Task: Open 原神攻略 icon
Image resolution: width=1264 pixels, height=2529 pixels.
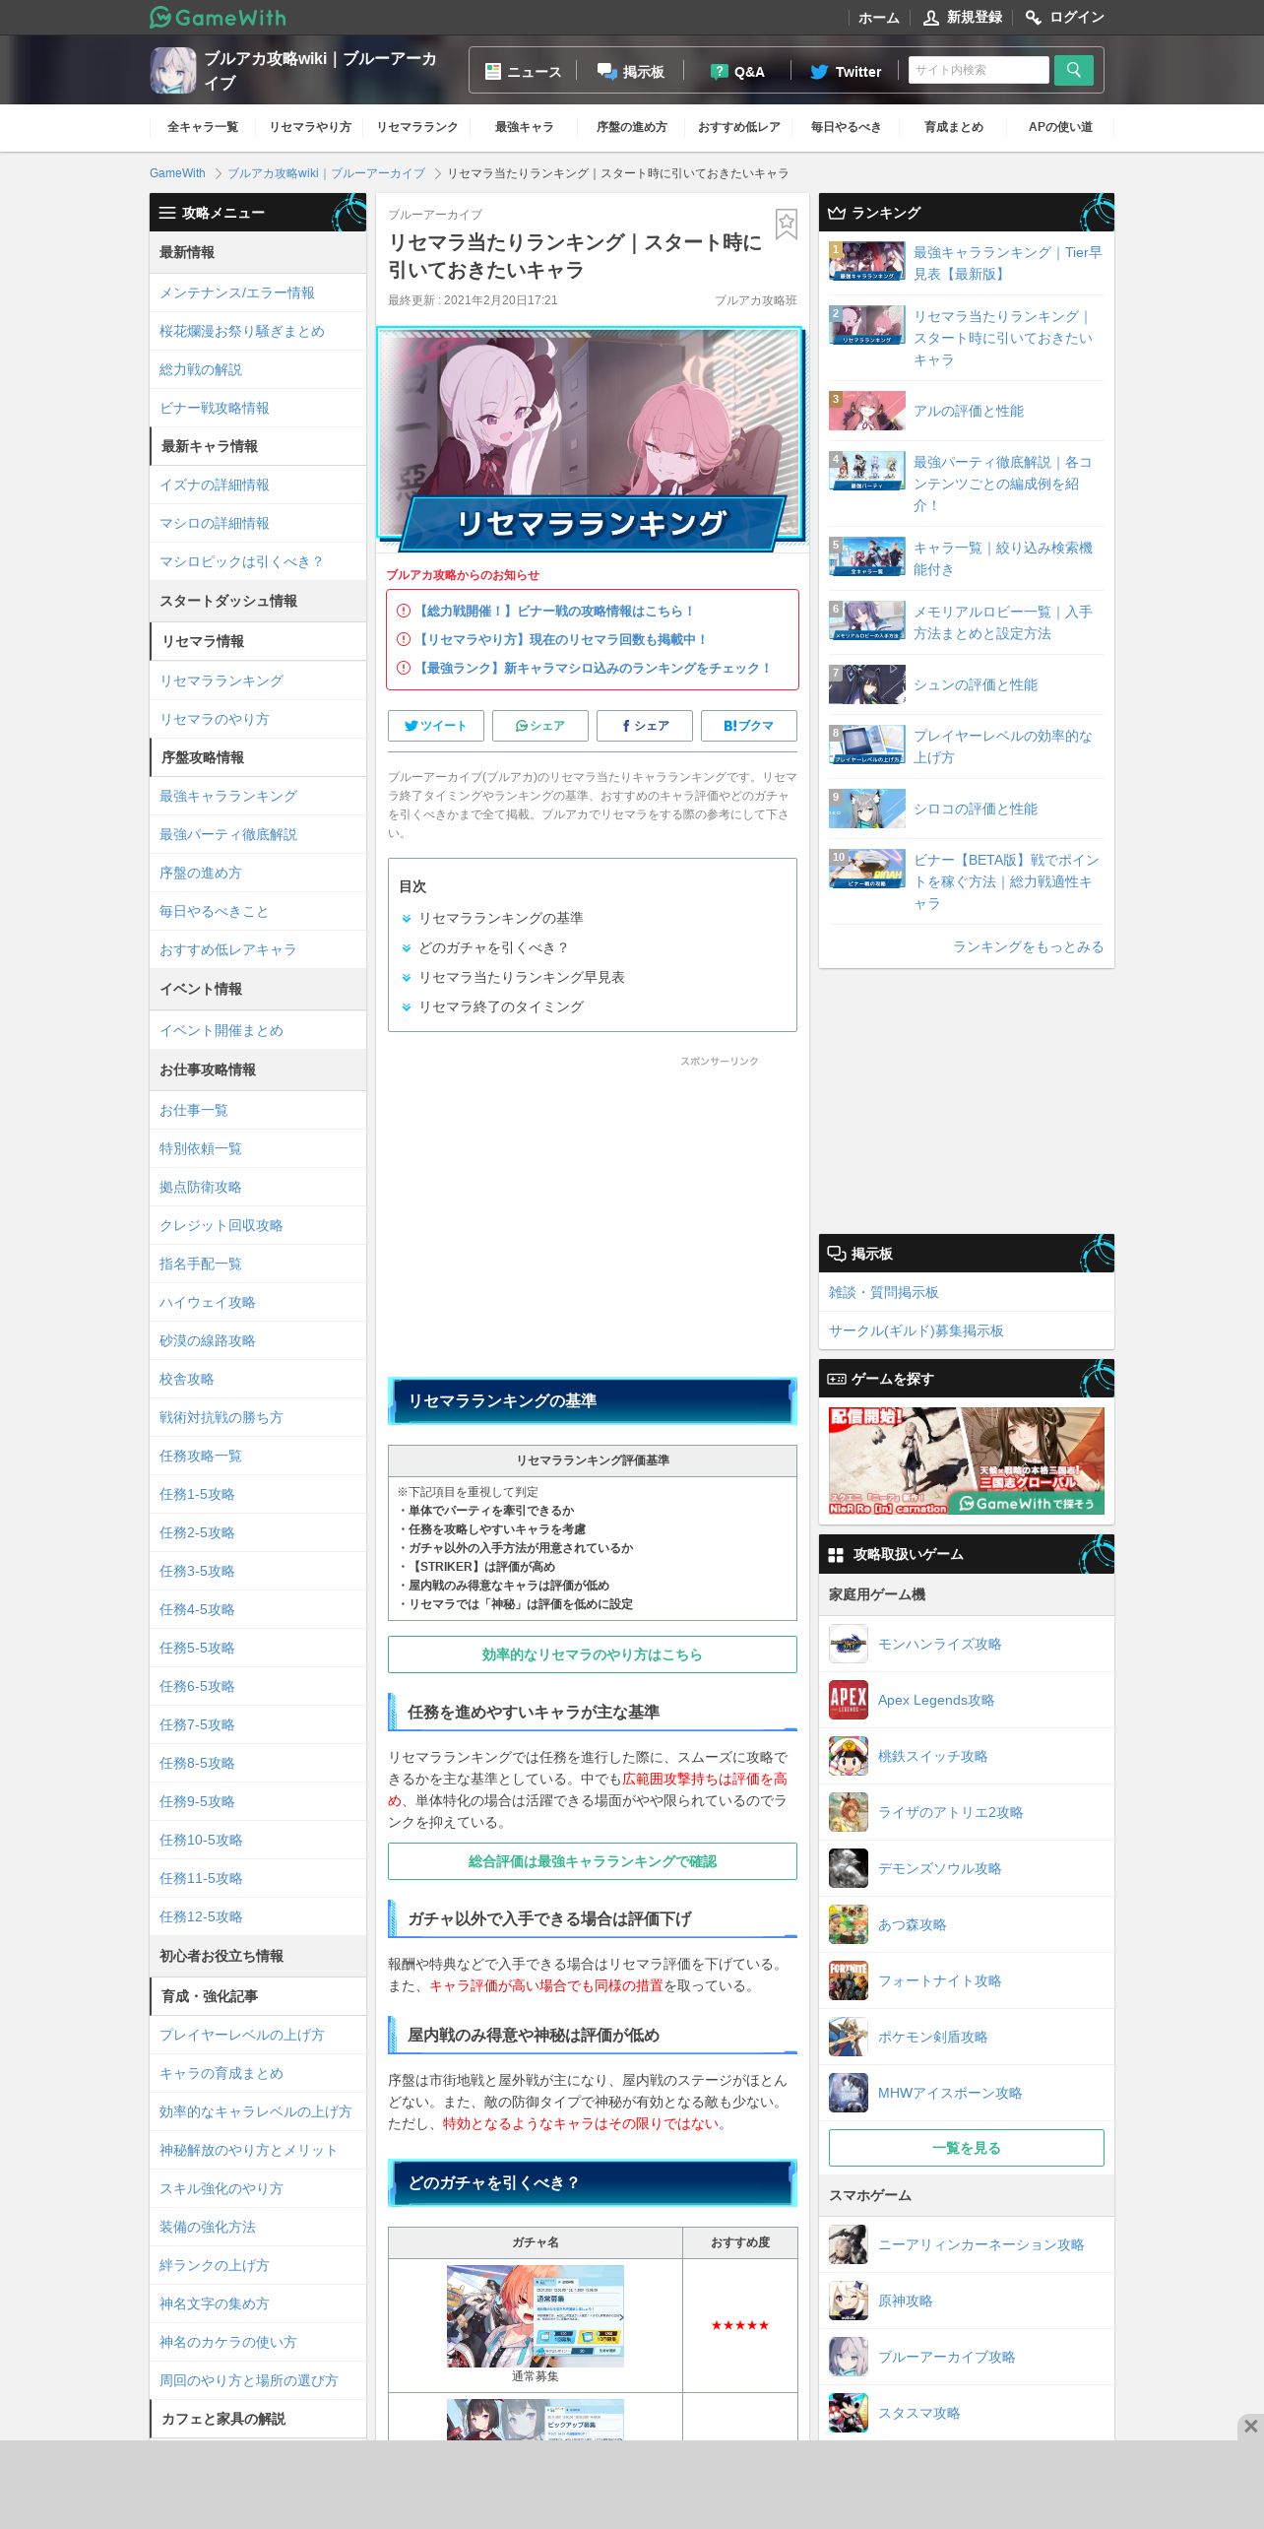Action: click(x=849, y=2301)
